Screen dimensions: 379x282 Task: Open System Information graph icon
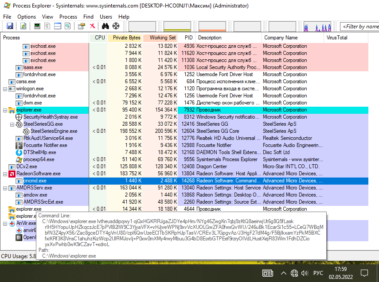click(37, 27)
